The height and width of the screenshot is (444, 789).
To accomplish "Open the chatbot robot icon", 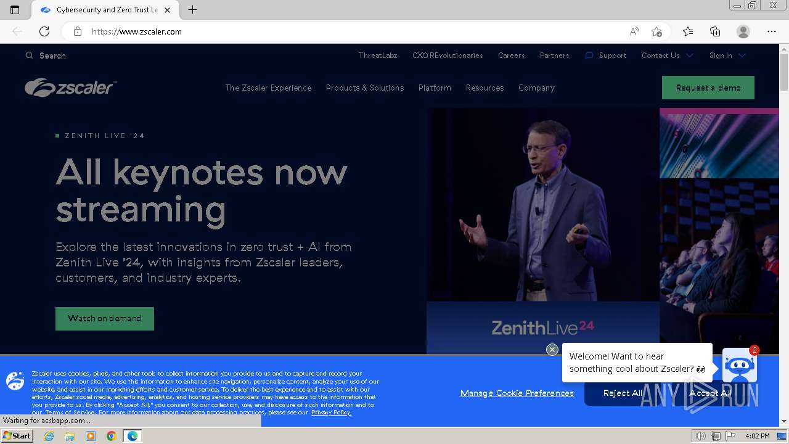I will coord(739,366).
